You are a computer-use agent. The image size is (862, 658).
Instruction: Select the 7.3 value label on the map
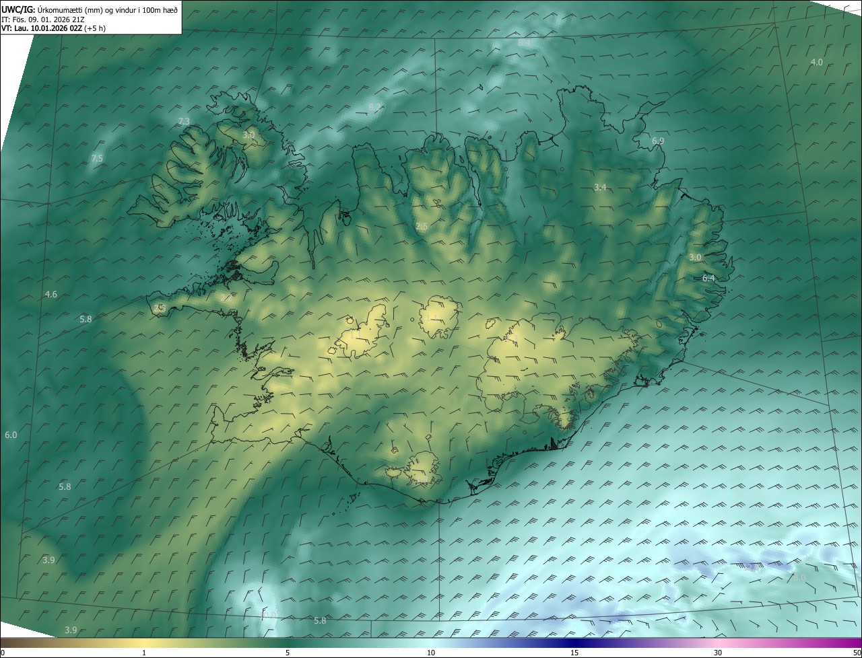pos(184,121)
